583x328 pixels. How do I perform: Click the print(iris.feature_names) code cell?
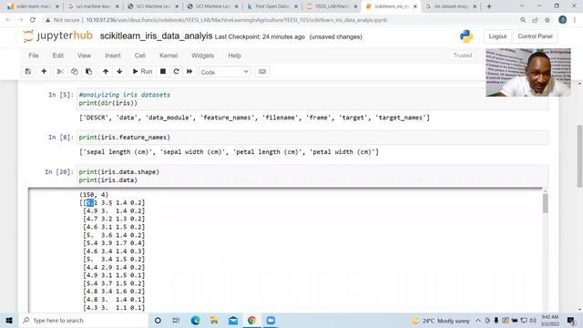click(312, 138)
